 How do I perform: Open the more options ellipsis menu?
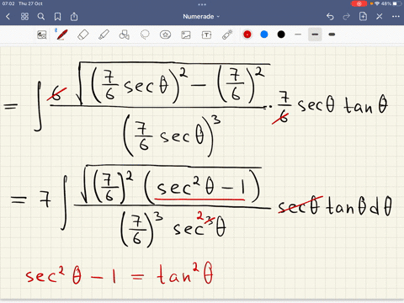(396, 17)
